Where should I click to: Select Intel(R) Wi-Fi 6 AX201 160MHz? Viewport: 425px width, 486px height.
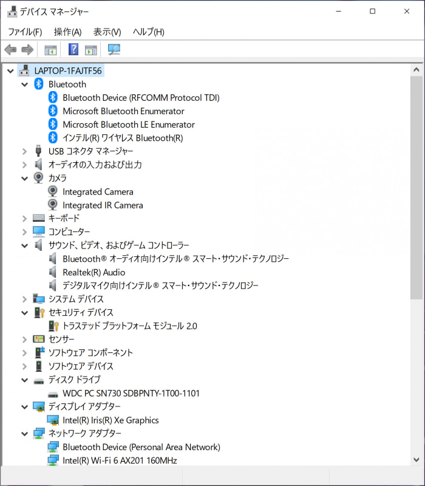point(120,460)
